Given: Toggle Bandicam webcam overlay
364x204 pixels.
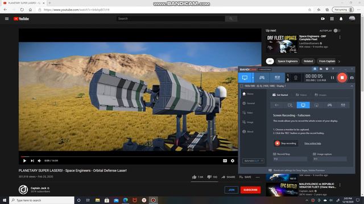Looking at the screenshot, I should click(296, 78).
